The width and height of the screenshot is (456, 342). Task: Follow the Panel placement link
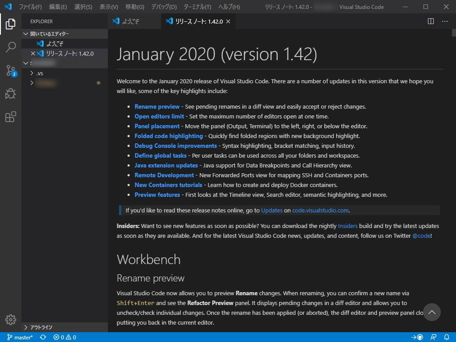pos(157,126)
